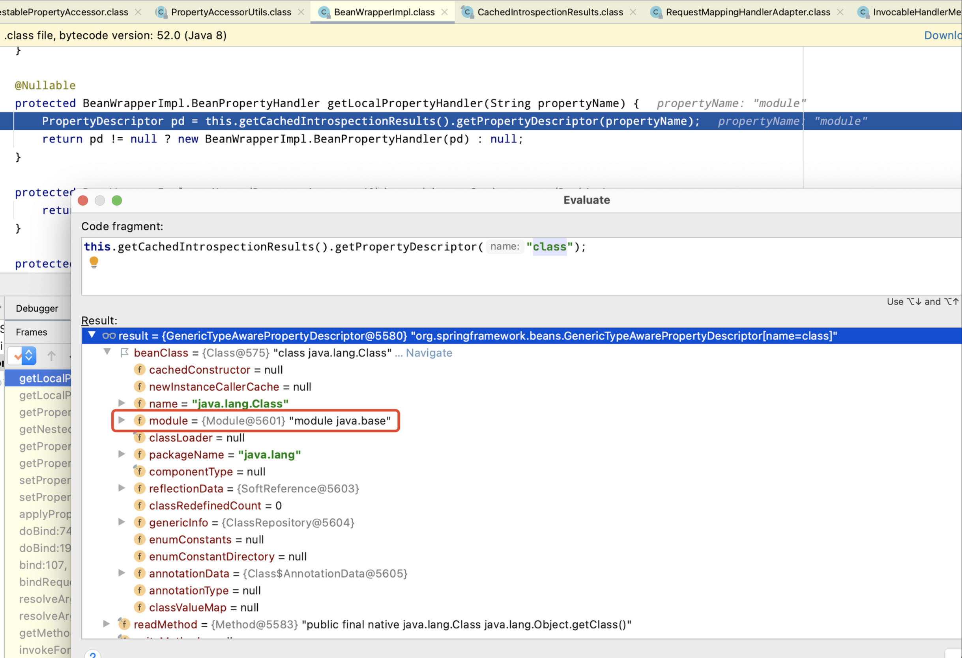Viewport: 962px width, 658px height.
Task: Expand the reflectionData SoftReference node
Action: click(122, 488)
